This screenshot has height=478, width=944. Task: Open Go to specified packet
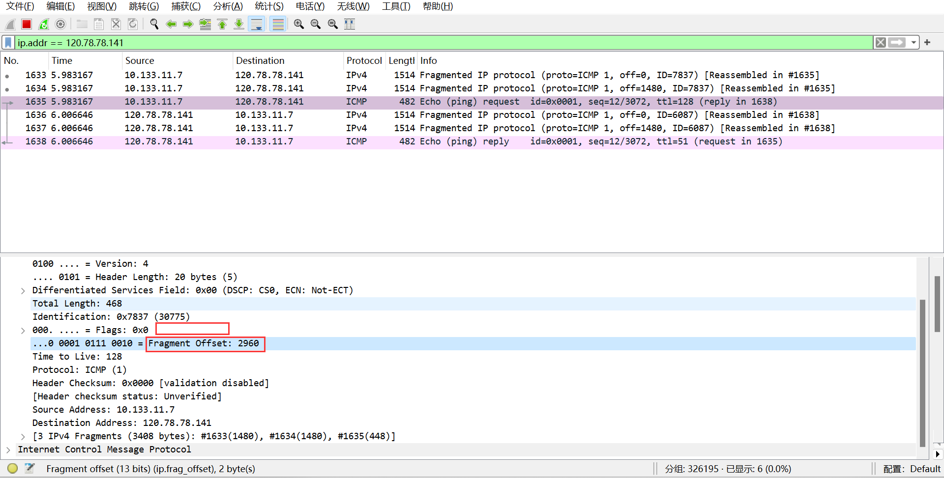(x=205, y=24)
